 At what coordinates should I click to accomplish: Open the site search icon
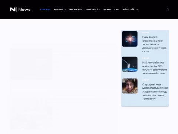168,10
